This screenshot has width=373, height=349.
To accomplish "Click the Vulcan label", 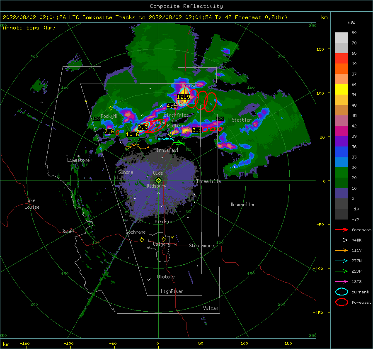I will pyautogui.click(x=211, y=308).
